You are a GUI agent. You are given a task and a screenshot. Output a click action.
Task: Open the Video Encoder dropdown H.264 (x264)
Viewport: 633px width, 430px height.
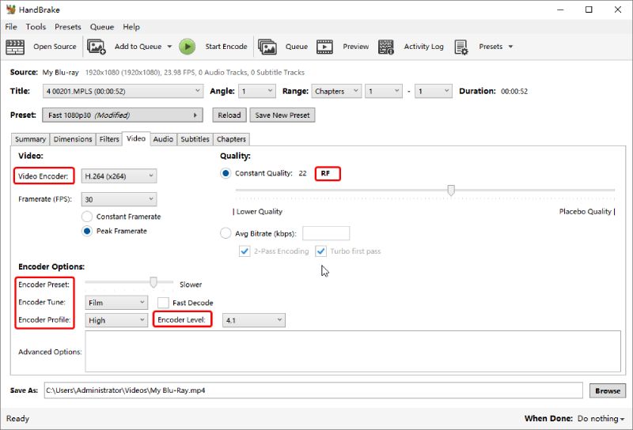[119, 176]
